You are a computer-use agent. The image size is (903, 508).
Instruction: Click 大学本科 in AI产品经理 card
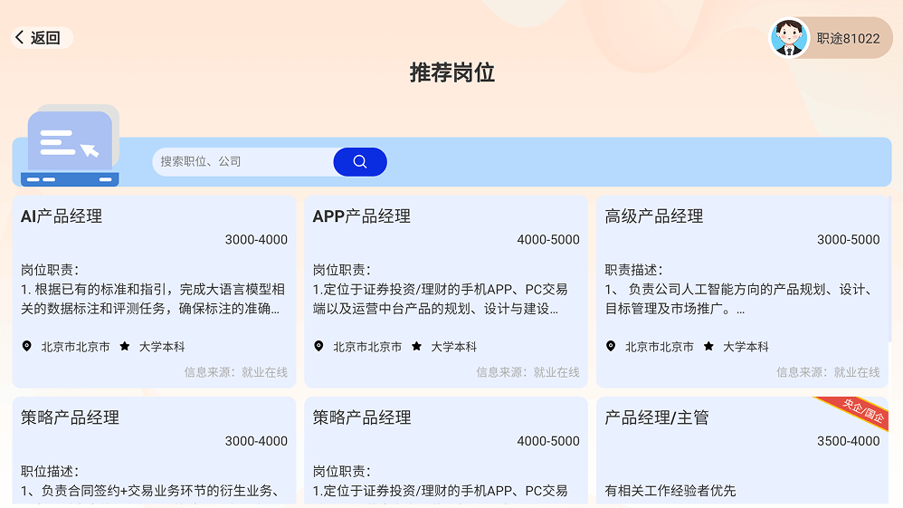click(162, 347)
